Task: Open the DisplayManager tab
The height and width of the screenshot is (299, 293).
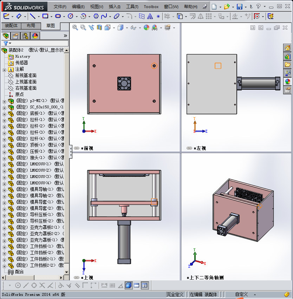Action: [x=35, y=36]
